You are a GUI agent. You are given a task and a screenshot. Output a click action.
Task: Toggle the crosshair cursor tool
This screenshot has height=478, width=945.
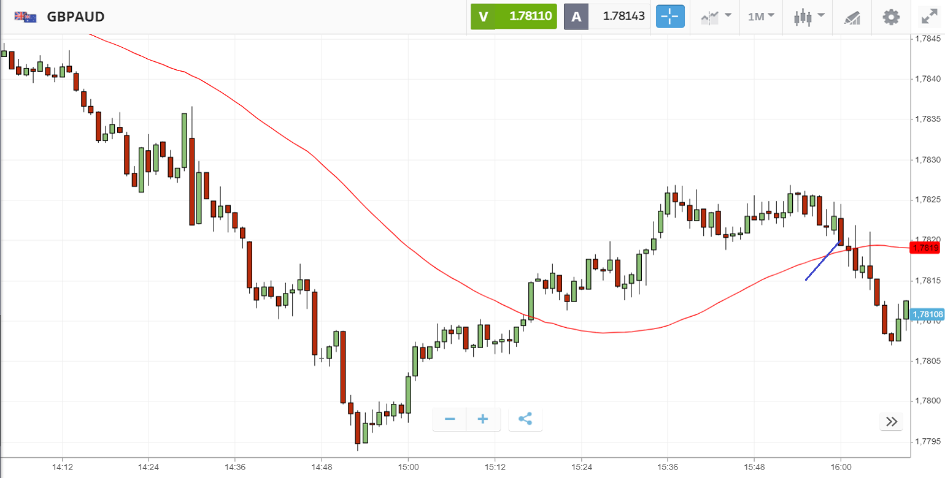pyautogui.click(x=670, y=17)
